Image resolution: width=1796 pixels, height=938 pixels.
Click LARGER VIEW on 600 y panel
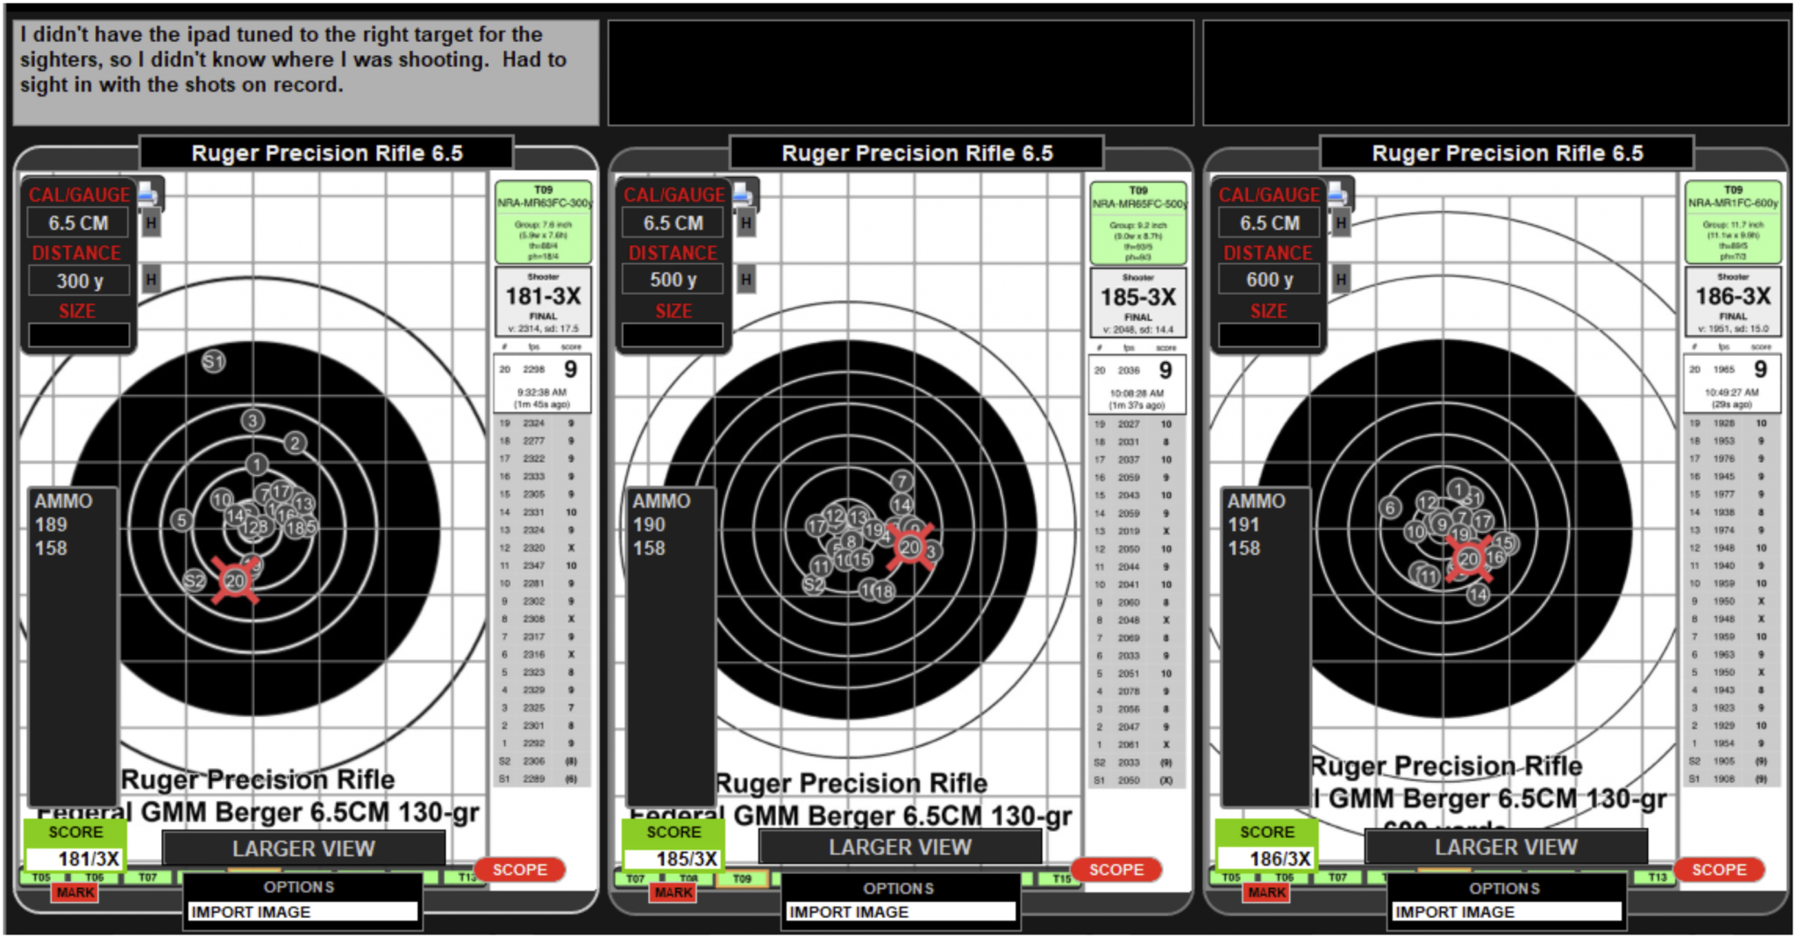point(1506,847)
